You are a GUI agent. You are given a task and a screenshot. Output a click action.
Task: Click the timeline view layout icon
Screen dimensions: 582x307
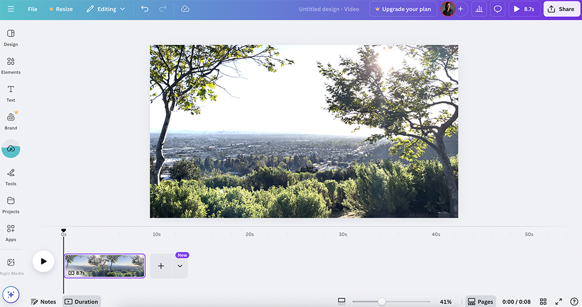pos(342,301)
